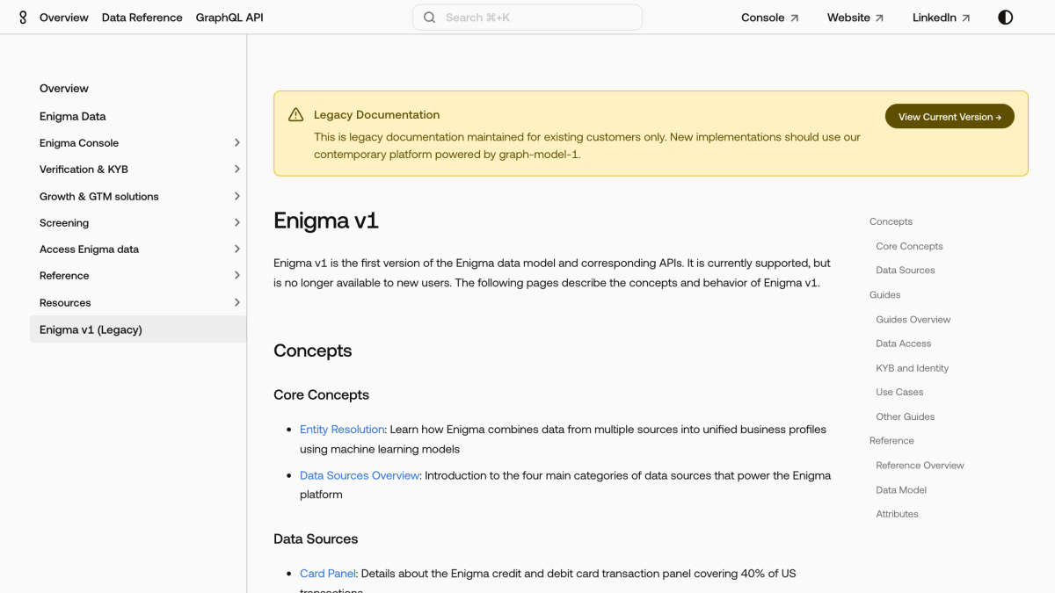Open Screening sidebar page
Viewport: 1055px width, 593px height.
click(x=64, y=223)
